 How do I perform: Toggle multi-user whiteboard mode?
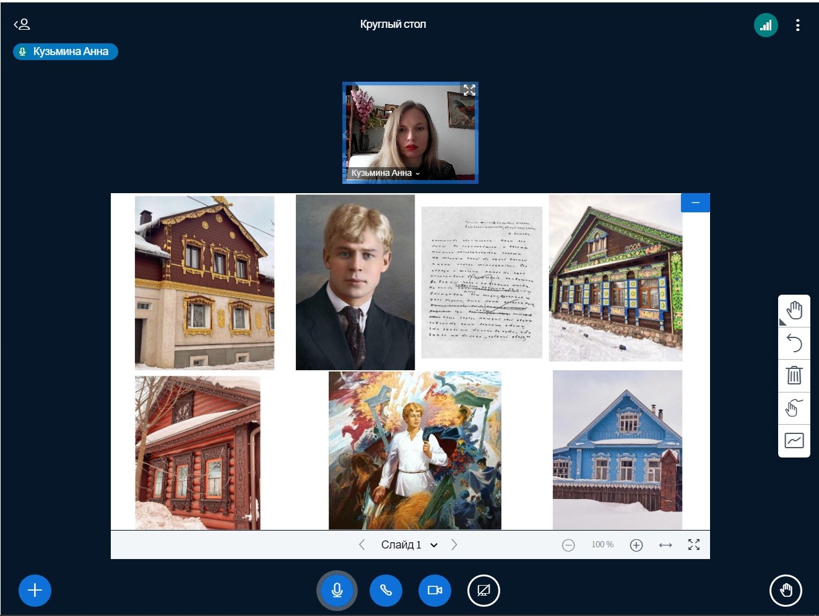point(794,441)
